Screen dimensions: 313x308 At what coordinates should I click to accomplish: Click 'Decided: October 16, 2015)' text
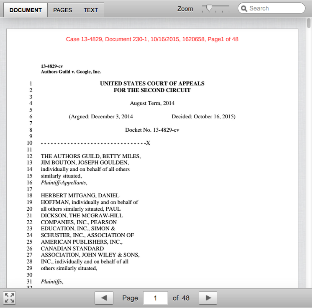tap(204, 117)
